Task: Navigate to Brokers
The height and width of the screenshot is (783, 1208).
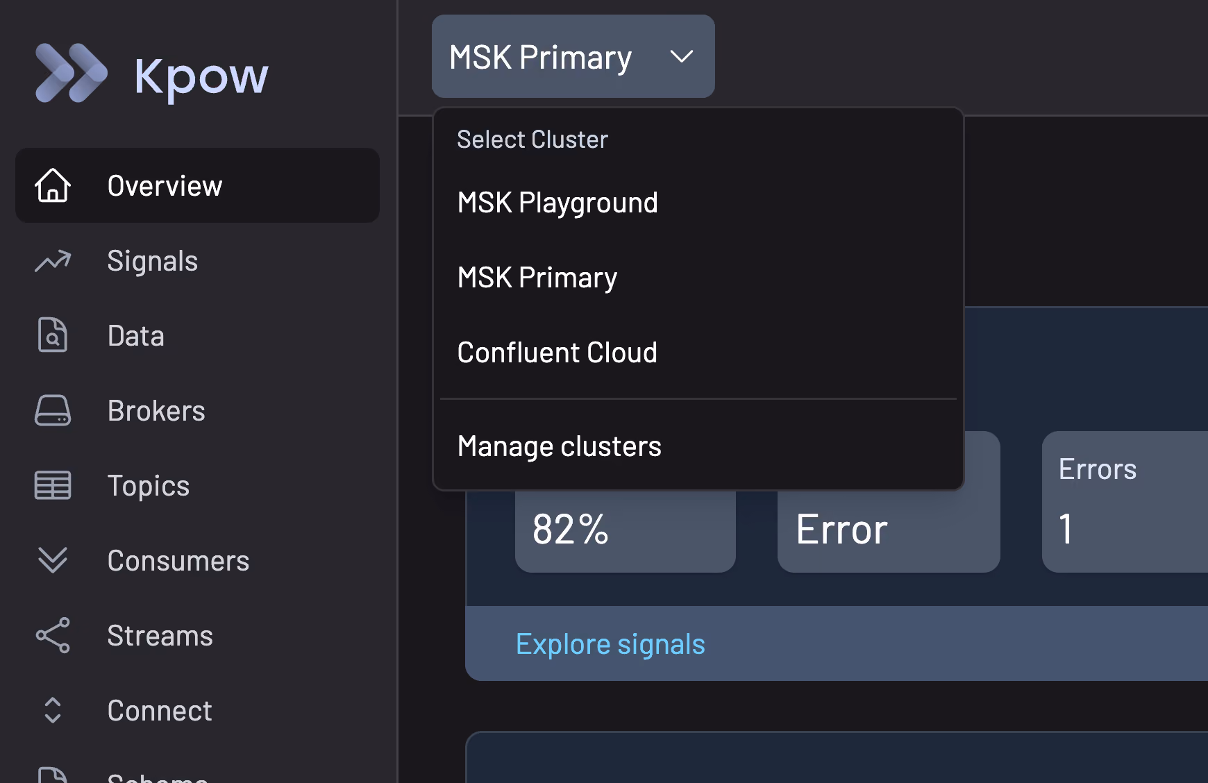Action: point(197,410)
